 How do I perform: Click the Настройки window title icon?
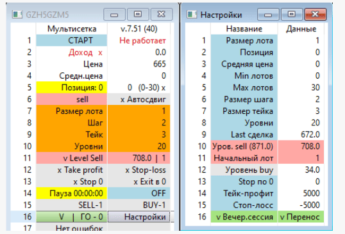(192, 15)
